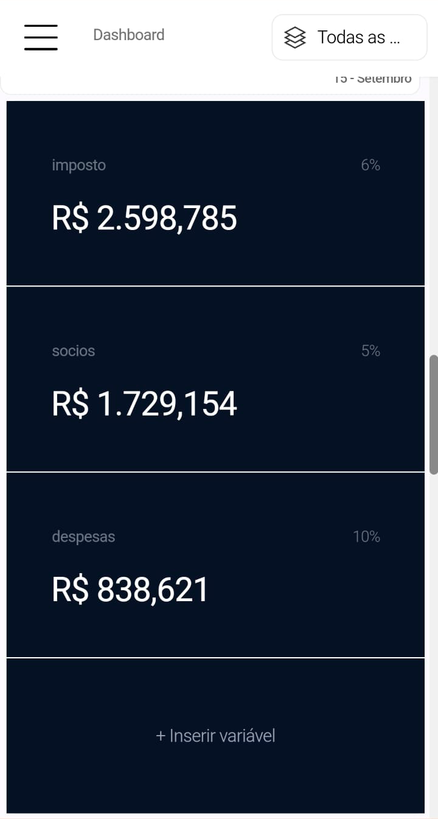Select the "15 - Setembro" date label
The height and width of the screenshot is (819, 438).
pyautogui.click(x=372, y=79)
